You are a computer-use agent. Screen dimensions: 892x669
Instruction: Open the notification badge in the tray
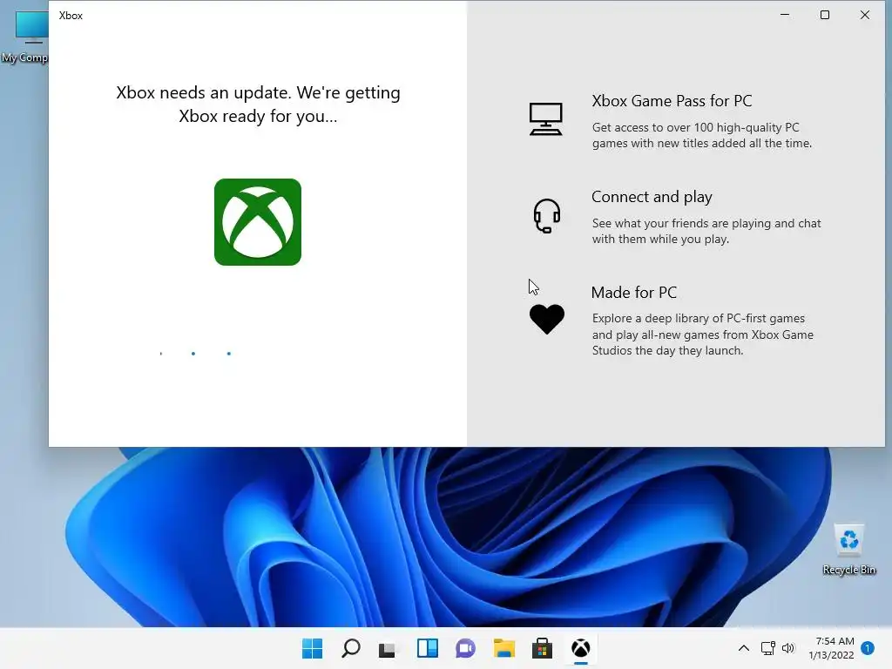868,648
